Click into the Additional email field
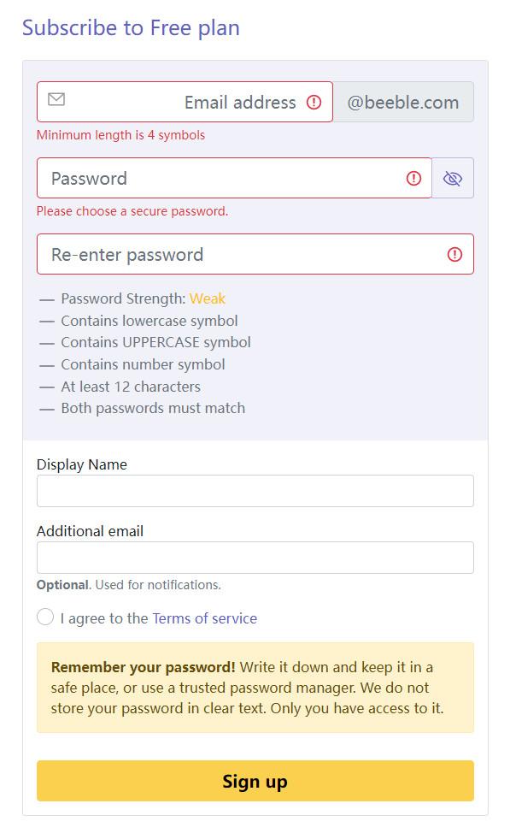This screenshot has height=833, width=510. click(x=255, y=558)
